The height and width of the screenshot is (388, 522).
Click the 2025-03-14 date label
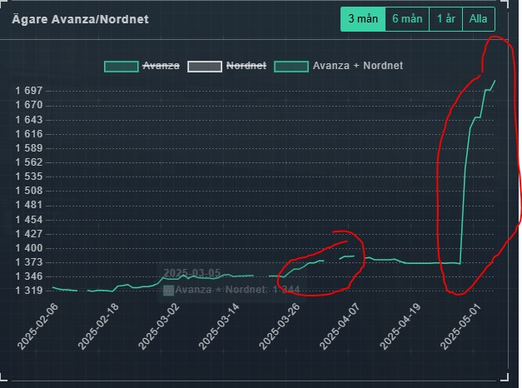click(219, 326)
